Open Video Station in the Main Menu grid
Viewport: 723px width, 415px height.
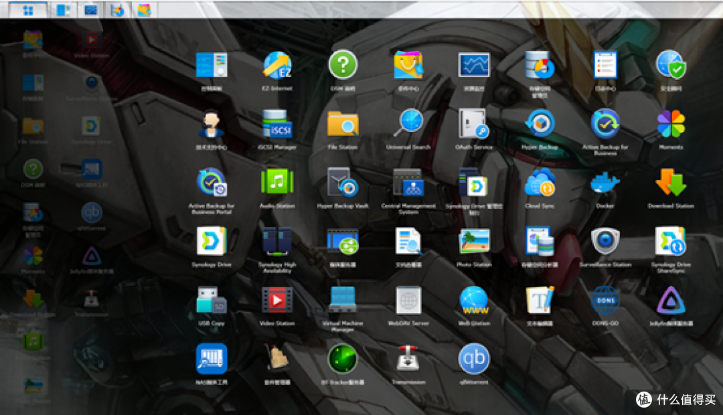pos(277,300)
